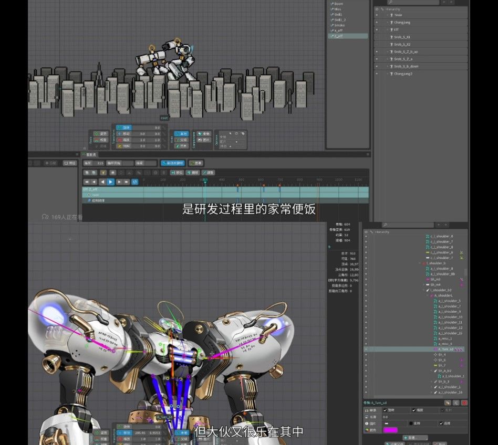Click the Pose tool icon in Tools

[x=101, y=134]
